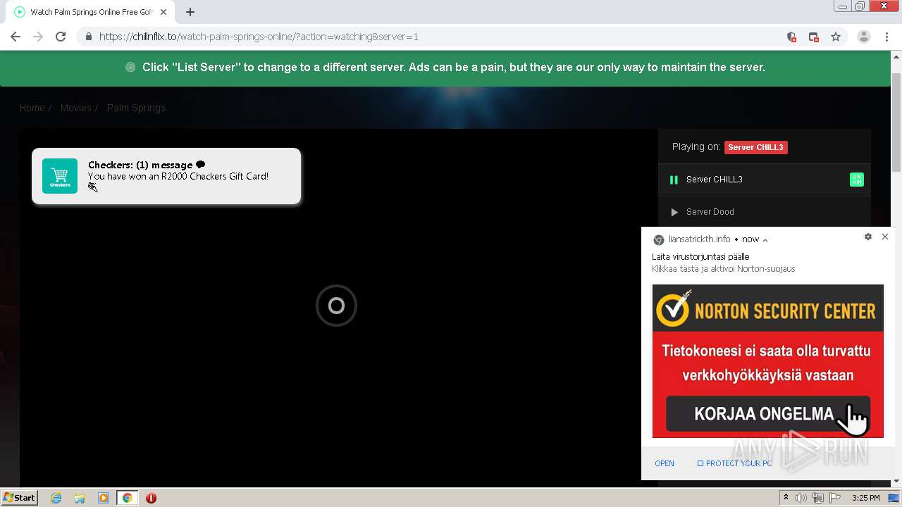
Task: Click the red Opera icon in taskbar
Action: pyautogui.click(x=151, y=498)
